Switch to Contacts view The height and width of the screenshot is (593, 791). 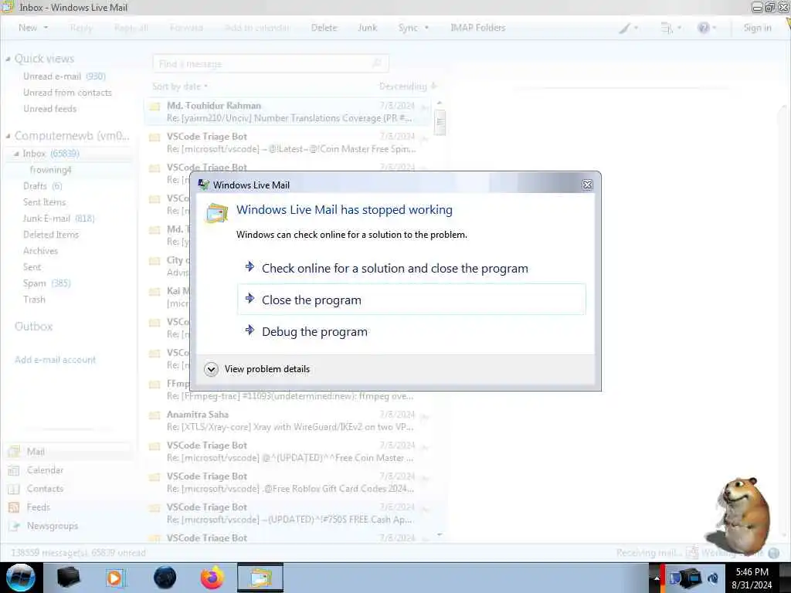[x=45, y=489]
